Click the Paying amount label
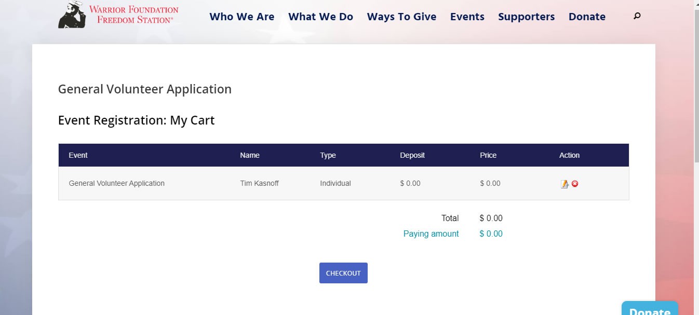This screenshot has height=315, width=699. click(431, 234)
